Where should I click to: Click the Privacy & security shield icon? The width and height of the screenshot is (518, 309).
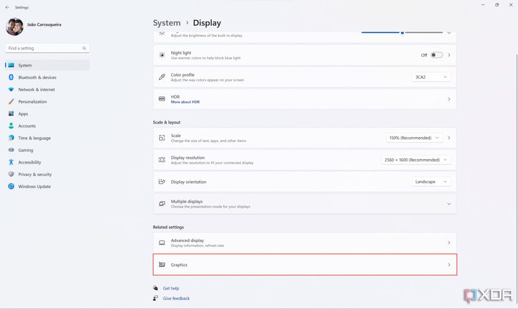[11, 174]
